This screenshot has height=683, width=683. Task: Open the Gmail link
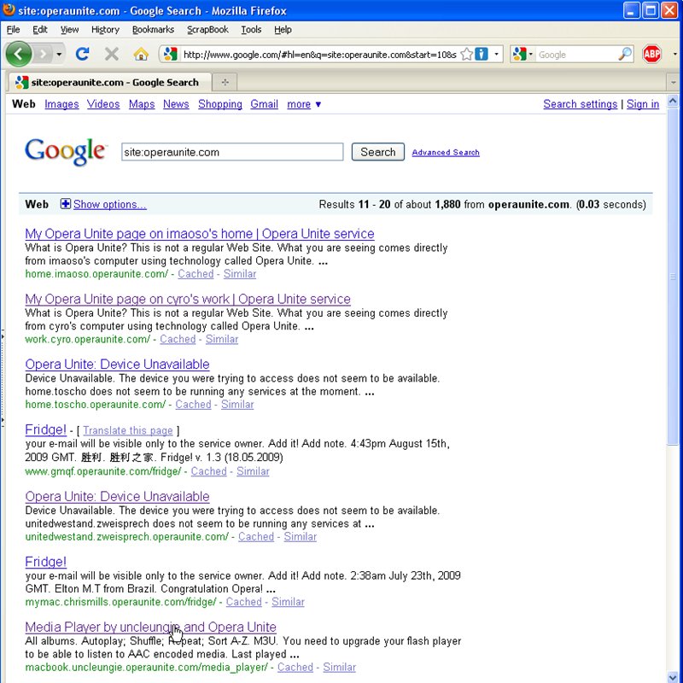click(x=264, y=104)
